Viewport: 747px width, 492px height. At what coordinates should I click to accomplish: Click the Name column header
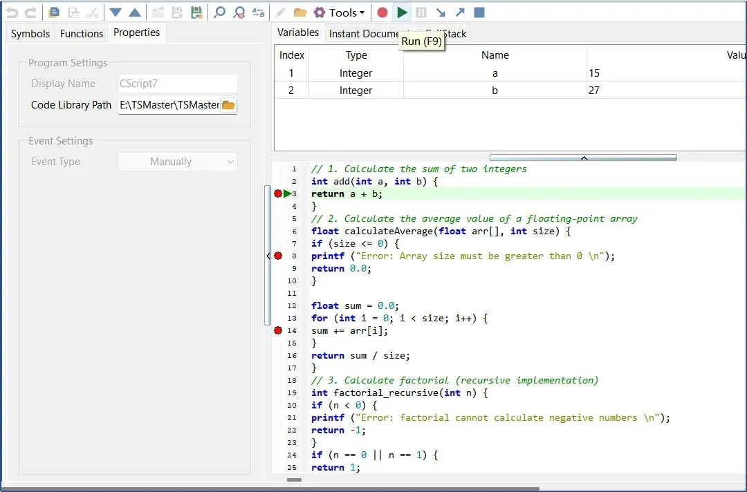(495, 55)
